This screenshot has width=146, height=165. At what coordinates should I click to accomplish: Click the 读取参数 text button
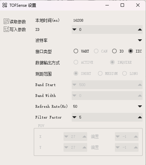(18, 22)
